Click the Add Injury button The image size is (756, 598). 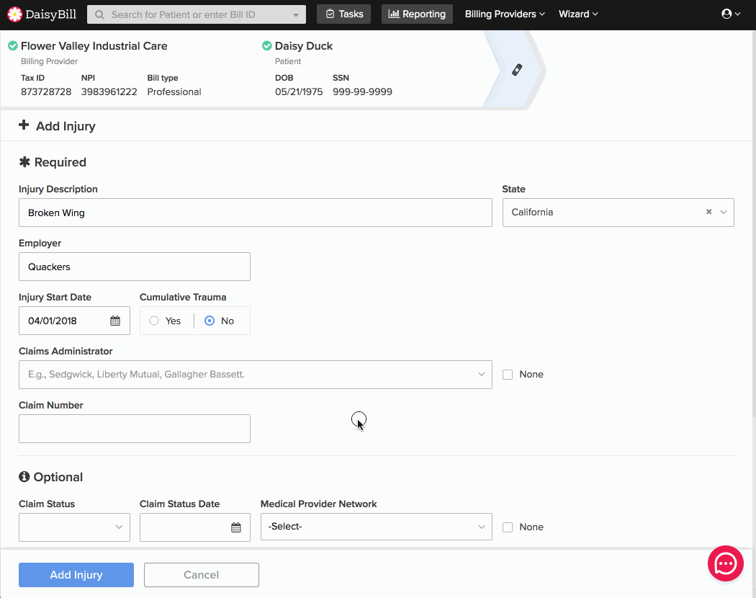click(x=76, y=575)
